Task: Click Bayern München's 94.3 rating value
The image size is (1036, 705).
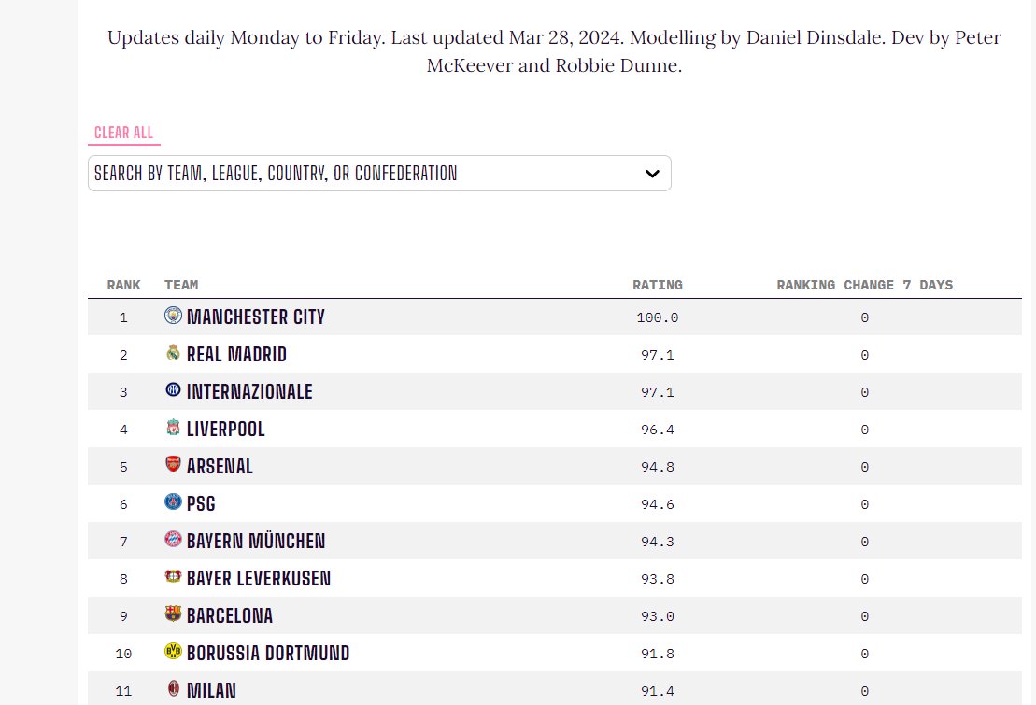Action: [x=658, y=542]
